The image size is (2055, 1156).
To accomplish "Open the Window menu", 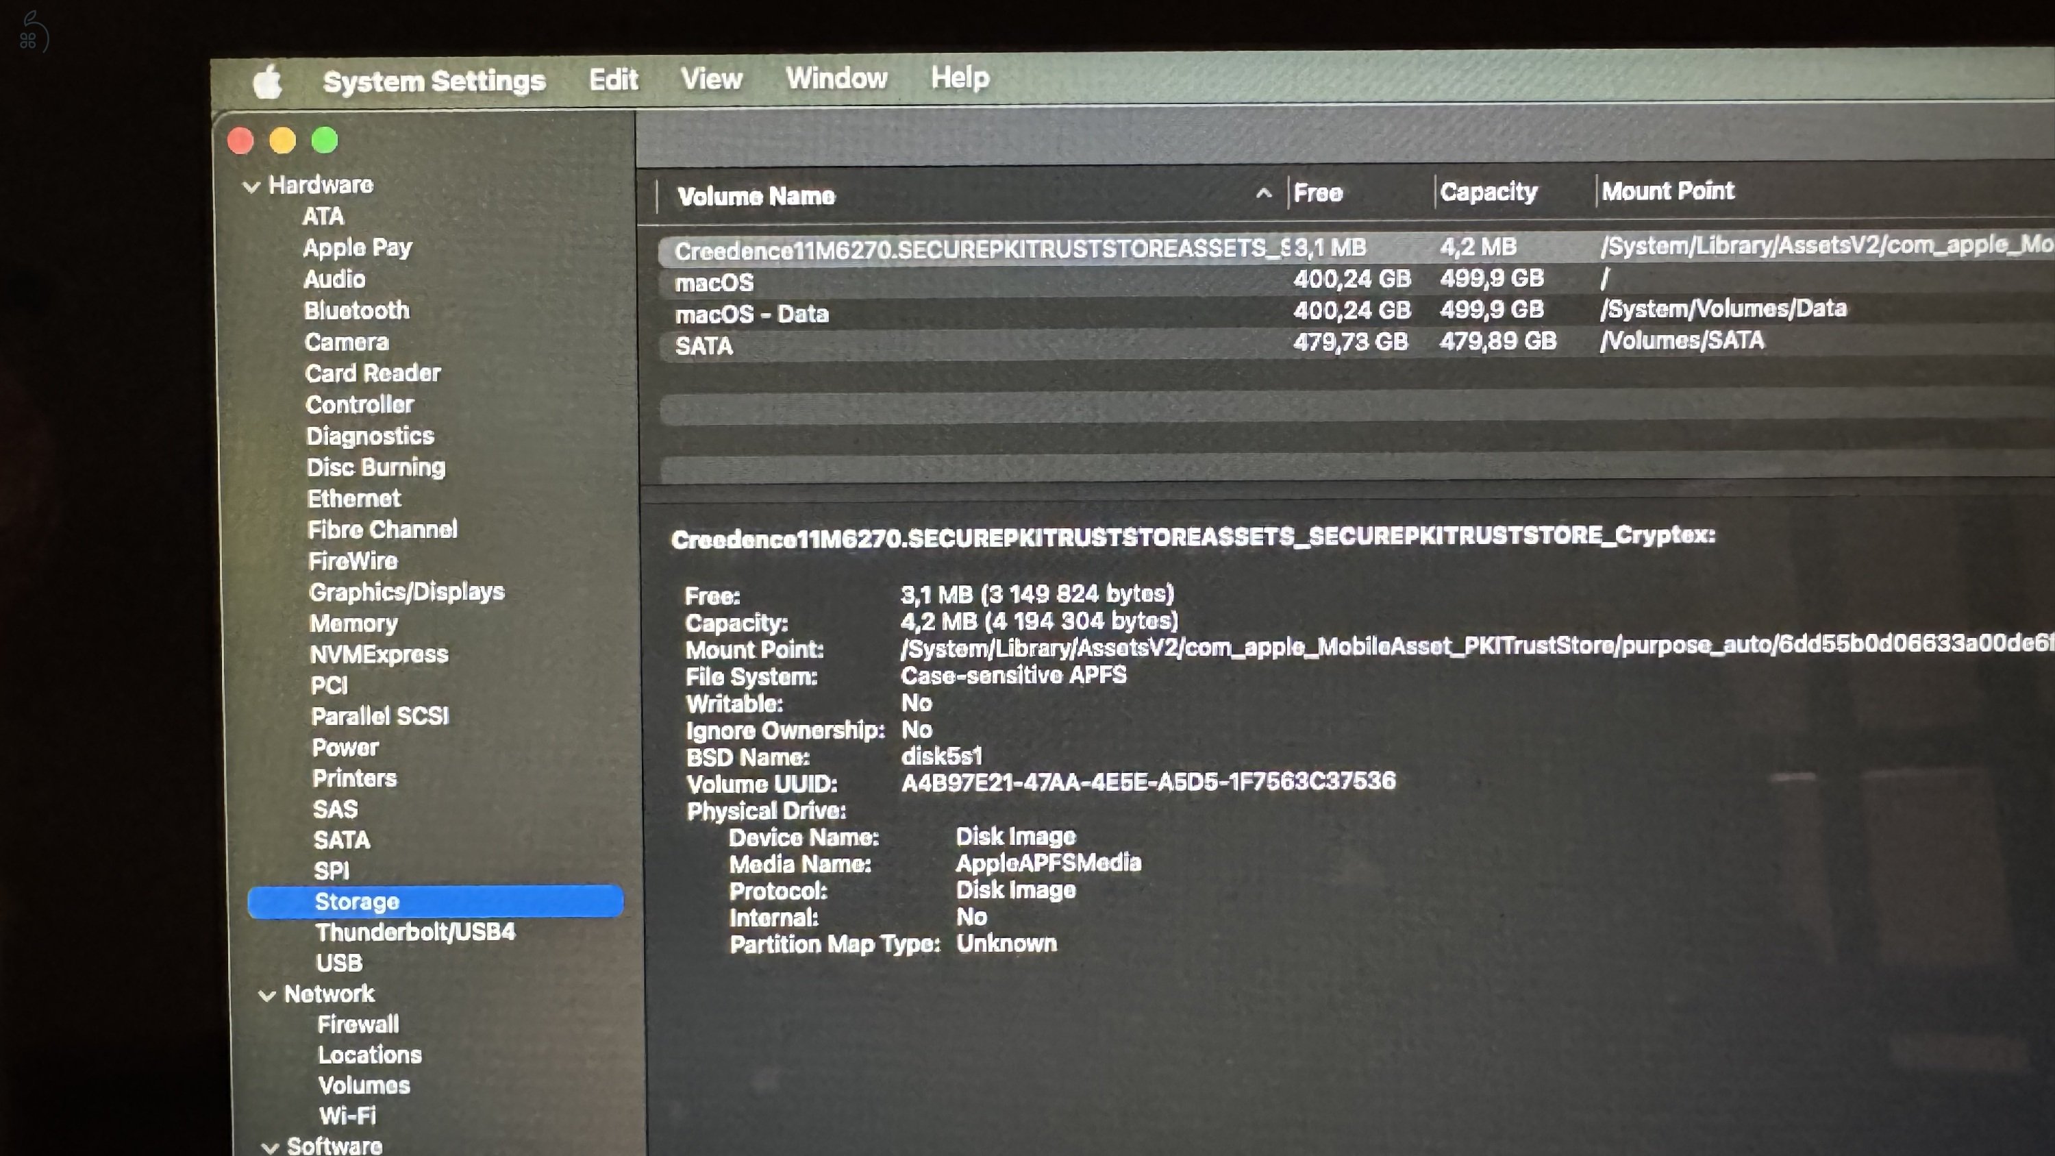I will (836, 77).
